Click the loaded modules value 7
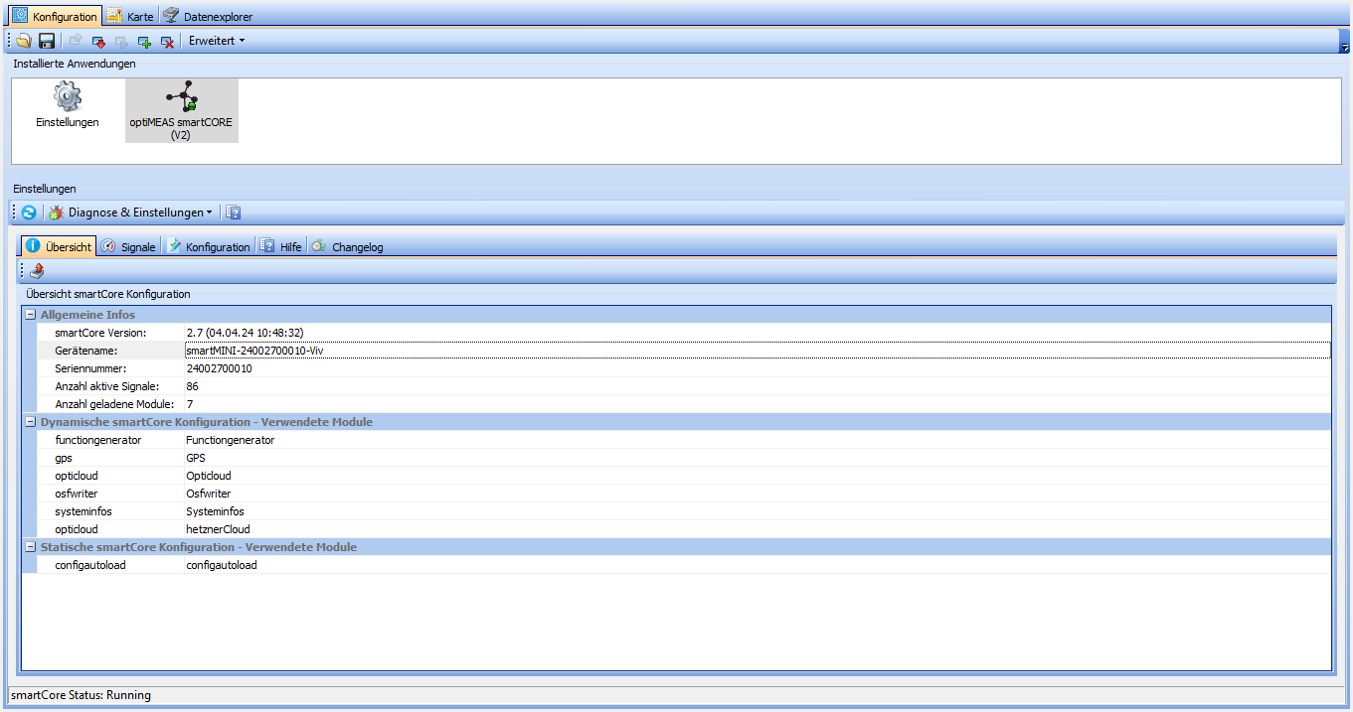This screenshot has height=712, width=1353. tap(190, 404)
